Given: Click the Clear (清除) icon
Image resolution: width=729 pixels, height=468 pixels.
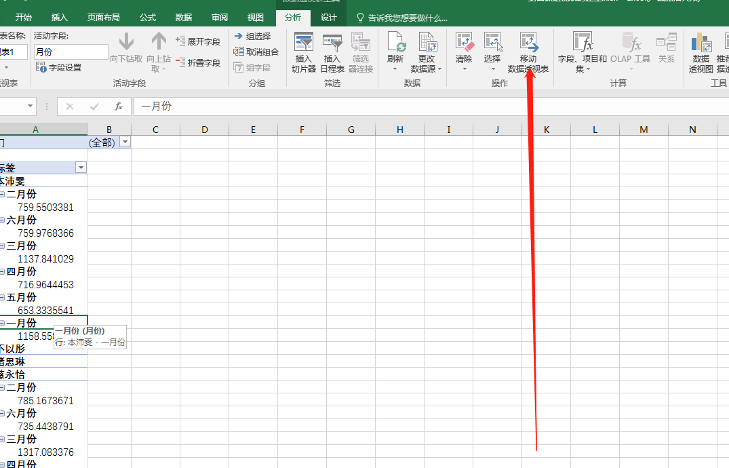Looking at the screenshot, I should (x=464, y=43).
